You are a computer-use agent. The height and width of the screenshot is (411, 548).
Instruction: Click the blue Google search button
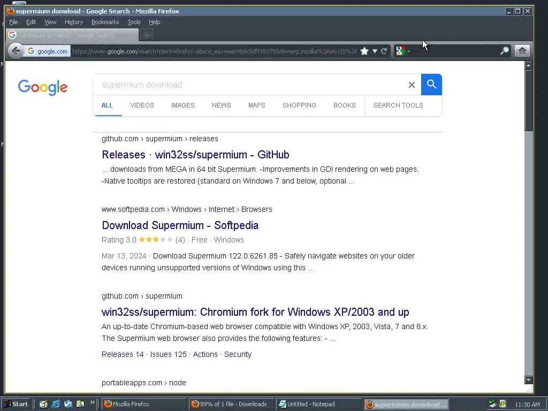pyautogui.click(x=431, y=84)
